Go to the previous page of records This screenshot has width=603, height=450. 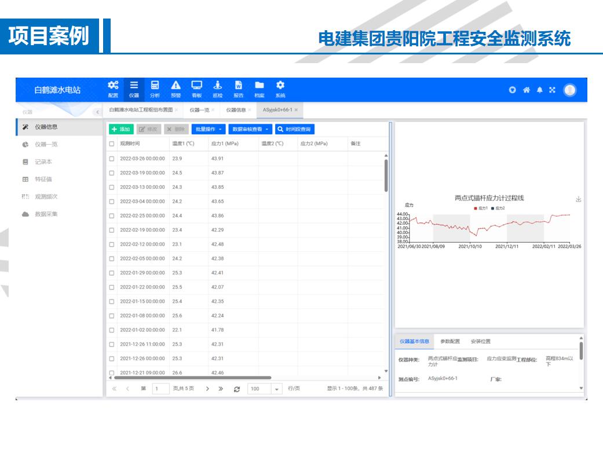pos(127,389)
